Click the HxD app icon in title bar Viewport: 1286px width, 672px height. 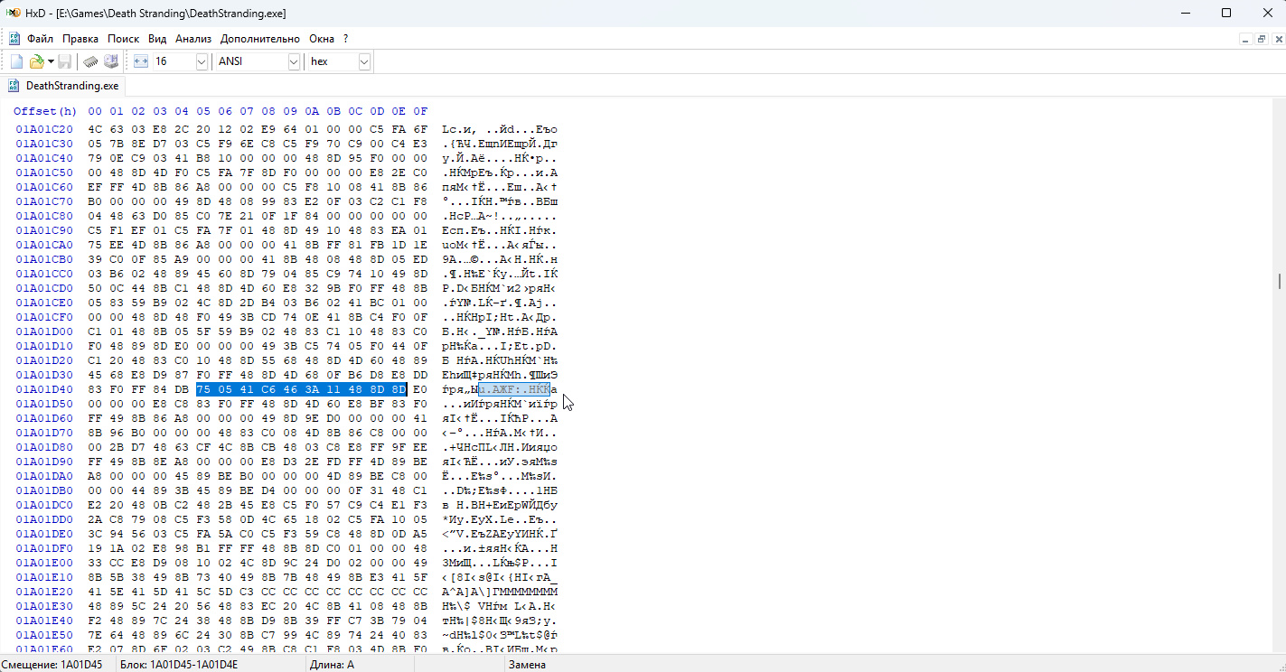(x=14, y=13)
